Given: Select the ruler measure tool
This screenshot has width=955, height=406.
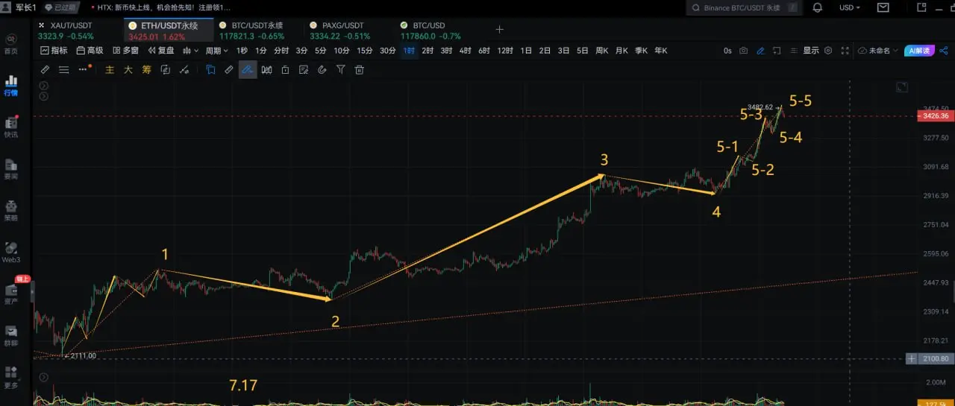Looking at the screenshot, I should [45, 69].
